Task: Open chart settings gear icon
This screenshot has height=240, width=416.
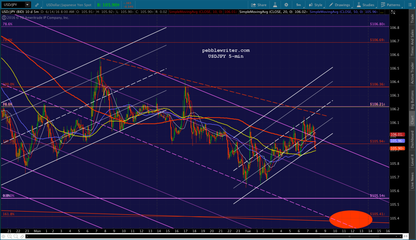Action: tap(286, 5)
